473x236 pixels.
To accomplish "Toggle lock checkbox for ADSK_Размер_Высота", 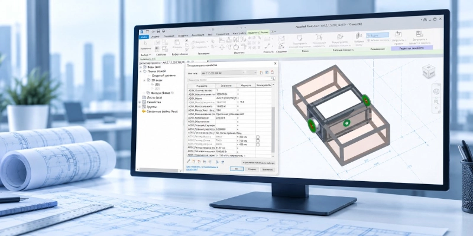I will [258, 137].
